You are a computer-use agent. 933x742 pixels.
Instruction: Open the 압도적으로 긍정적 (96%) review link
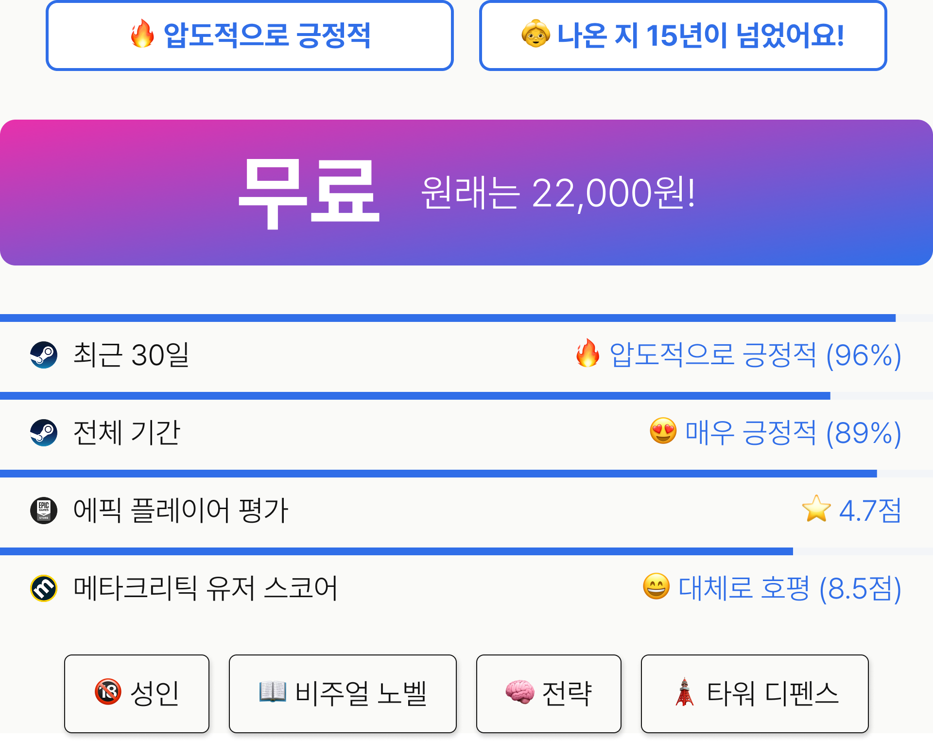pyautogui.click(x=756, y=355)
